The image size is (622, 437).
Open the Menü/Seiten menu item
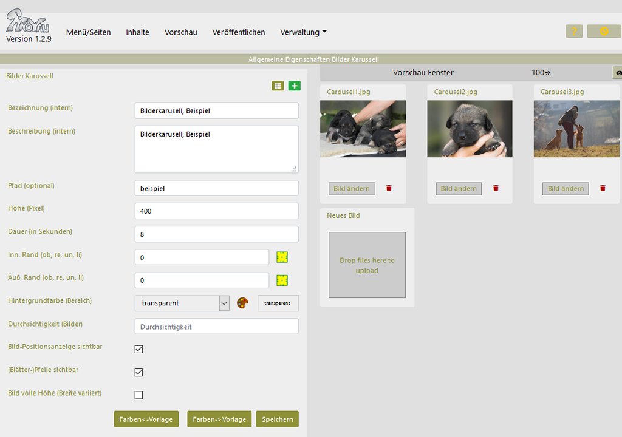click(89, 32)
